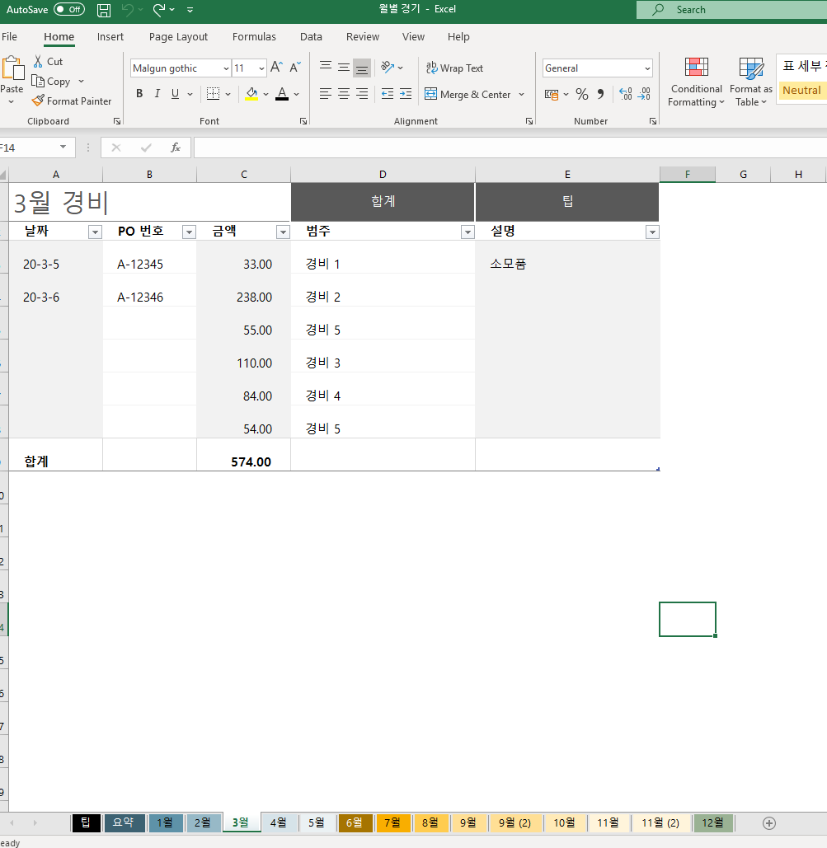Toggle Italic formatting
This screenshot has width=827, height=848.
(157, 94)
